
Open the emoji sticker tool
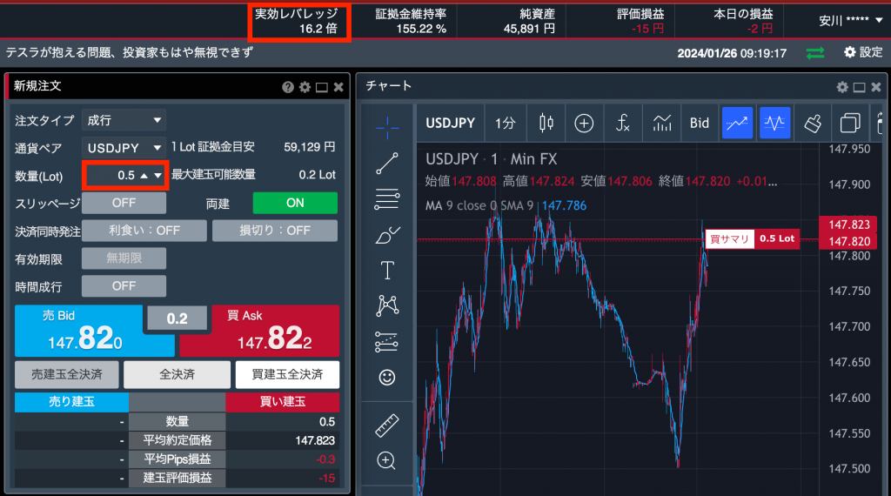[387, 378]
